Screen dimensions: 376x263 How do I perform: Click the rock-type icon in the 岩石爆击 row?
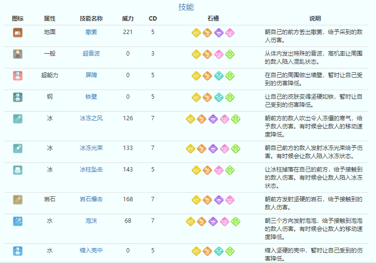coord(18,199)
